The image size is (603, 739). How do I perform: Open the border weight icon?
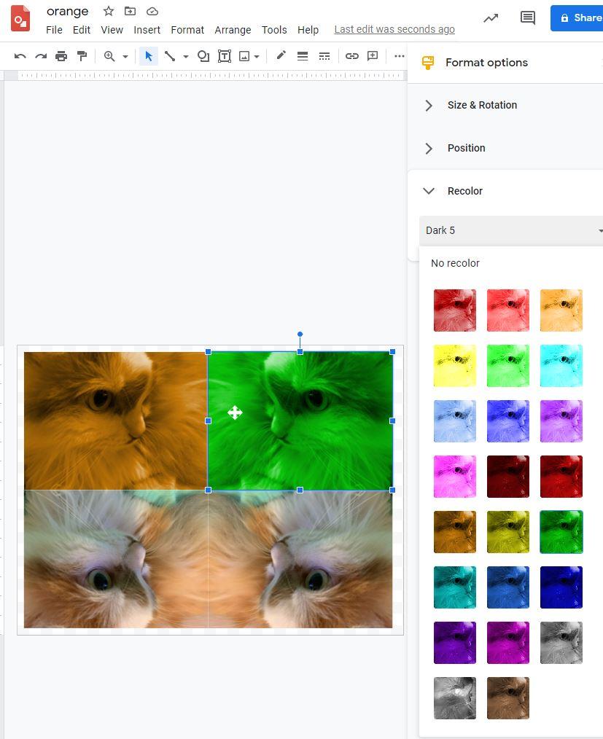pos(303,57)
